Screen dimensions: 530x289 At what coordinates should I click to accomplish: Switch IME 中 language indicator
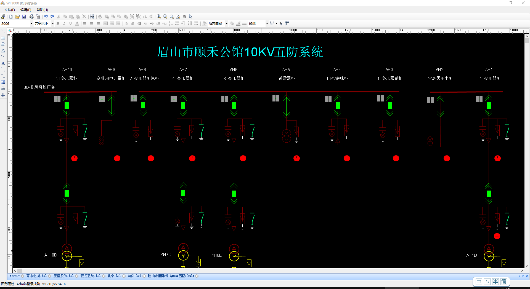[479, 282]
